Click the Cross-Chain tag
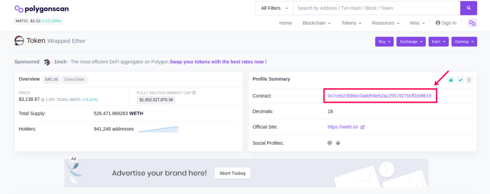Viewport: 490px width, 194px height. (x=74, y=79)
